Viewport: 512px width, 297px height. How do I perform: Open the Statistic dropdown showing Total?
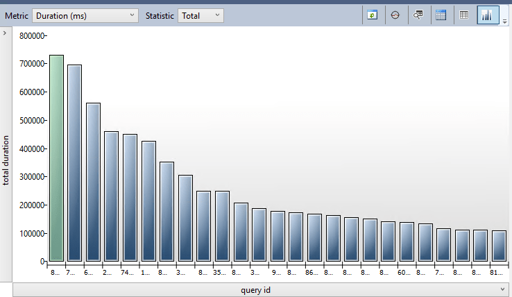click(x=200, y=15)
